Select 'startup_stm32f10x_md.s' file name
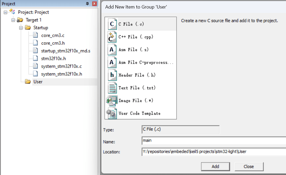286x175 pixels. tap(66, 51)
